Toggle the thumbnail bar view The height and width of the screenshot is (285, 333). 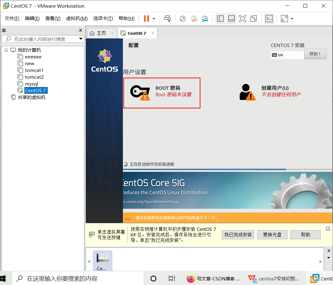[231, 19]
